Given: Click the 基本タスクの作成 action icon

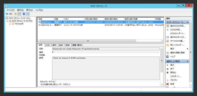Looking at the screenshot, I should click(x=168, y=26).
